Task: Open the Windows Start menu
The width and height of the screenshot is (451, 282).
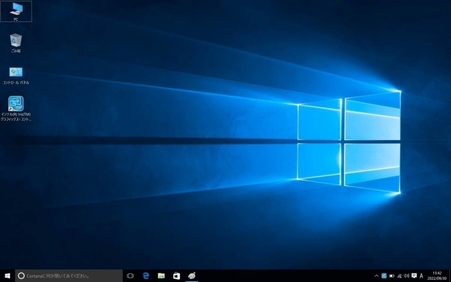Action: click(7, 276)
